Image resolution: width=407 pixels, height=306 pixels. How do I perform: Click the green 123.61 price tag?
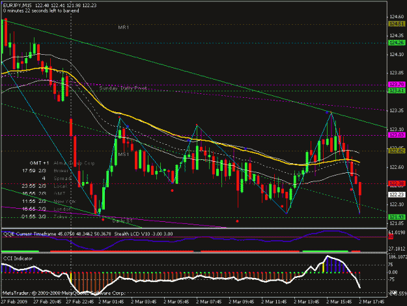tap(397, 91)
